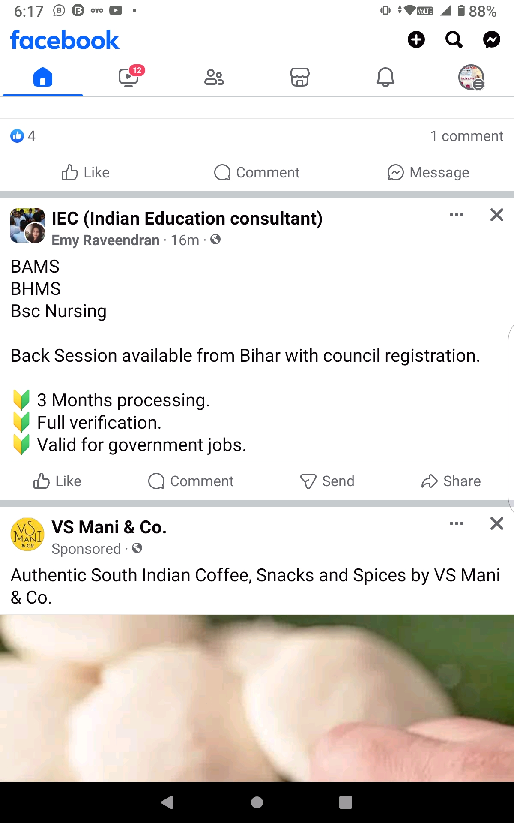This screenshot has width=514, height=823.
Task: Expand options menu on VS Mani ad
Action: click(x=456, y=523)
